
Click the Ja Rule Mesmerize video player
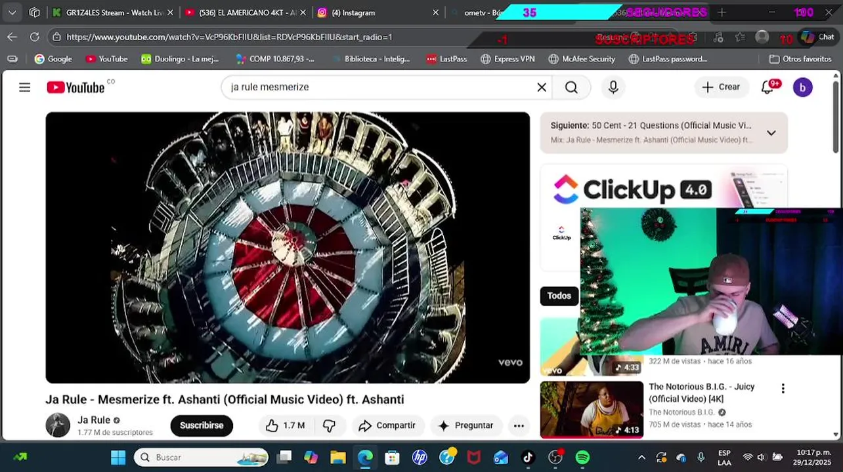pos(288,247)
